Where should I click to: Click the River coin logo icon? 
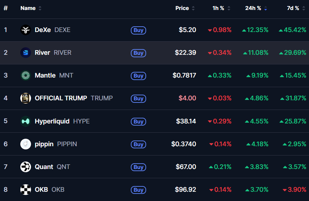26,53
